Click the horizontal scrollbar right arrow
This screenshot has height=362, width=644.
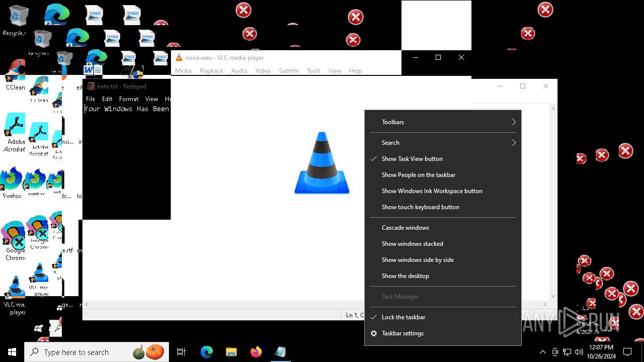[545, 305]
